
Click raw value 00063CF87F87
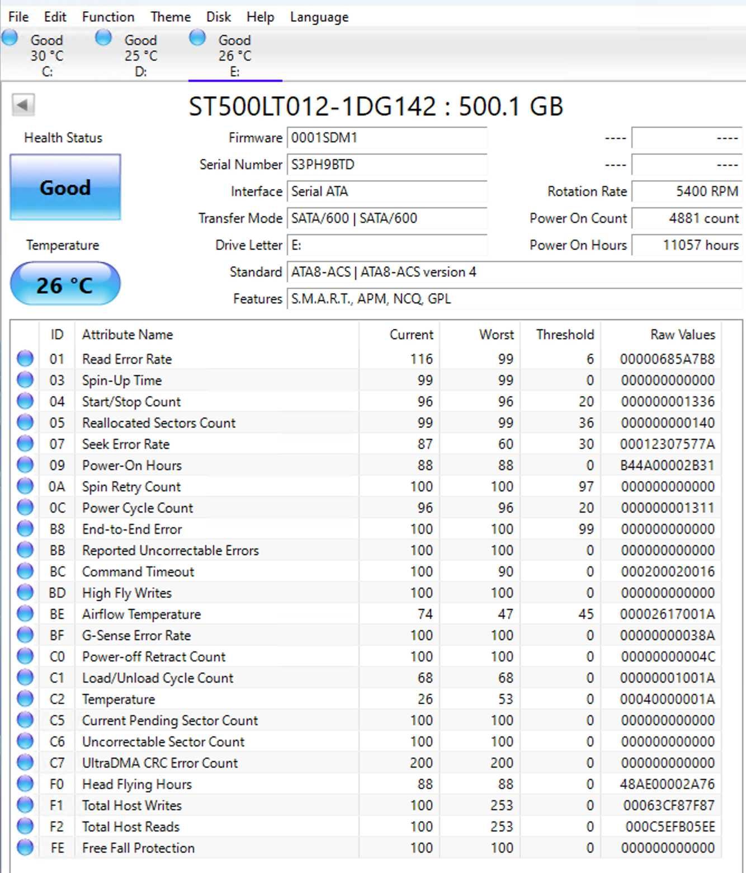[669, 805]
